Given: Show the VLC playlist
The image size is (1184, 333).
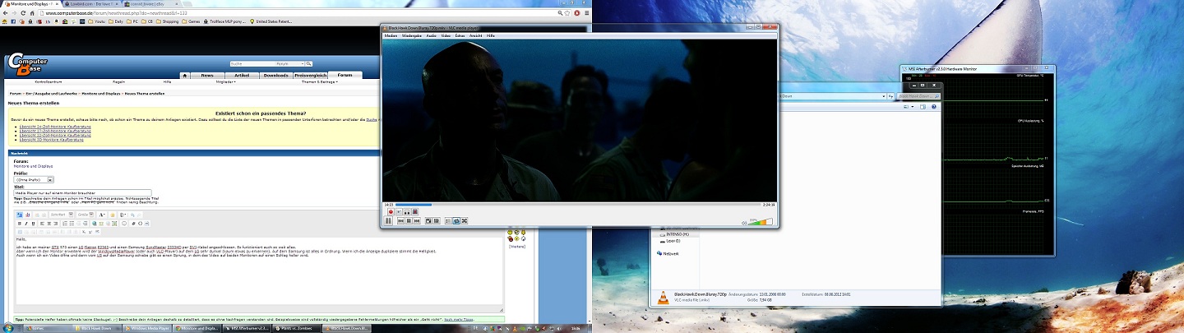Looking at the screenshot, I should (x=448, y=220).
